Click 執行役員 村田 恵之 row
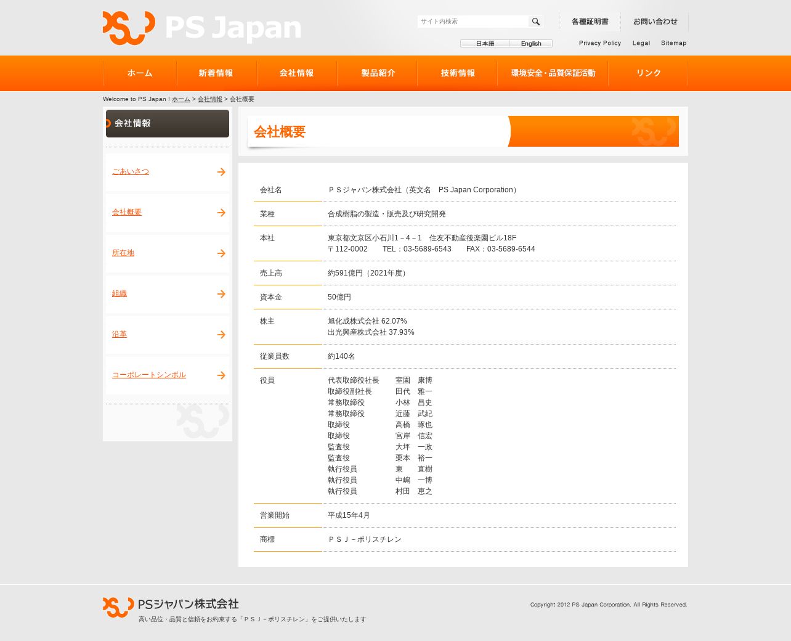The image size is (791, 641). pyautogui.click(x=380, y=491)
